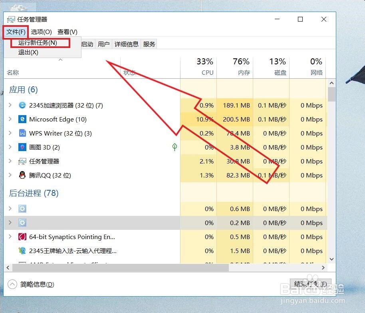Switch to the 服务 tab
365x313 pixels.
[149, 44]
